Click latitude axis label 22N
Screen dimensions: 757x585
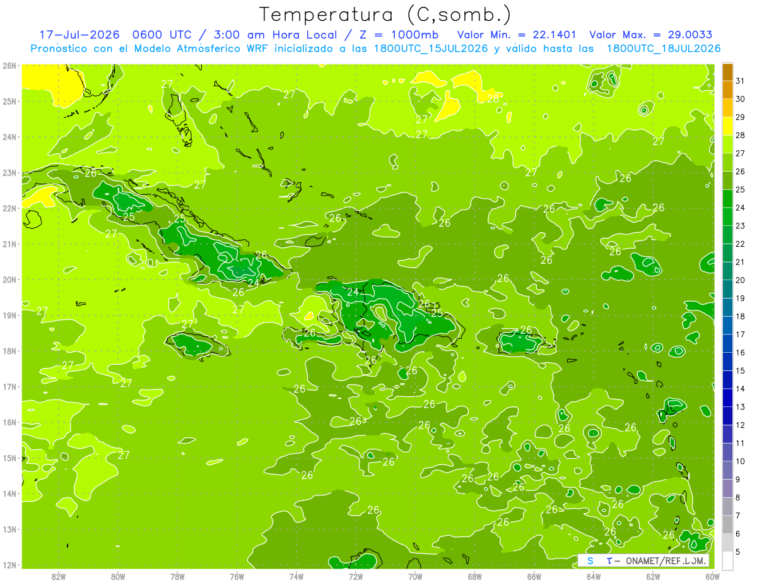pyautogui.click(x=9, y=208)
